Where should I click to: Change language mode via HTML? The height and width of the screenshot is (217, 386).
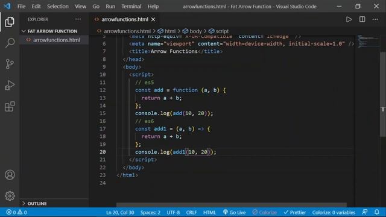209,212
